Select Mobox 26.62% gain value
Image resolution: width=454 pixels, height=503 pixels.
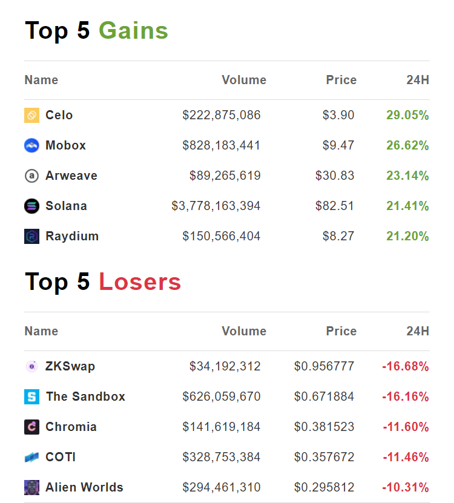tap(407, 145)
